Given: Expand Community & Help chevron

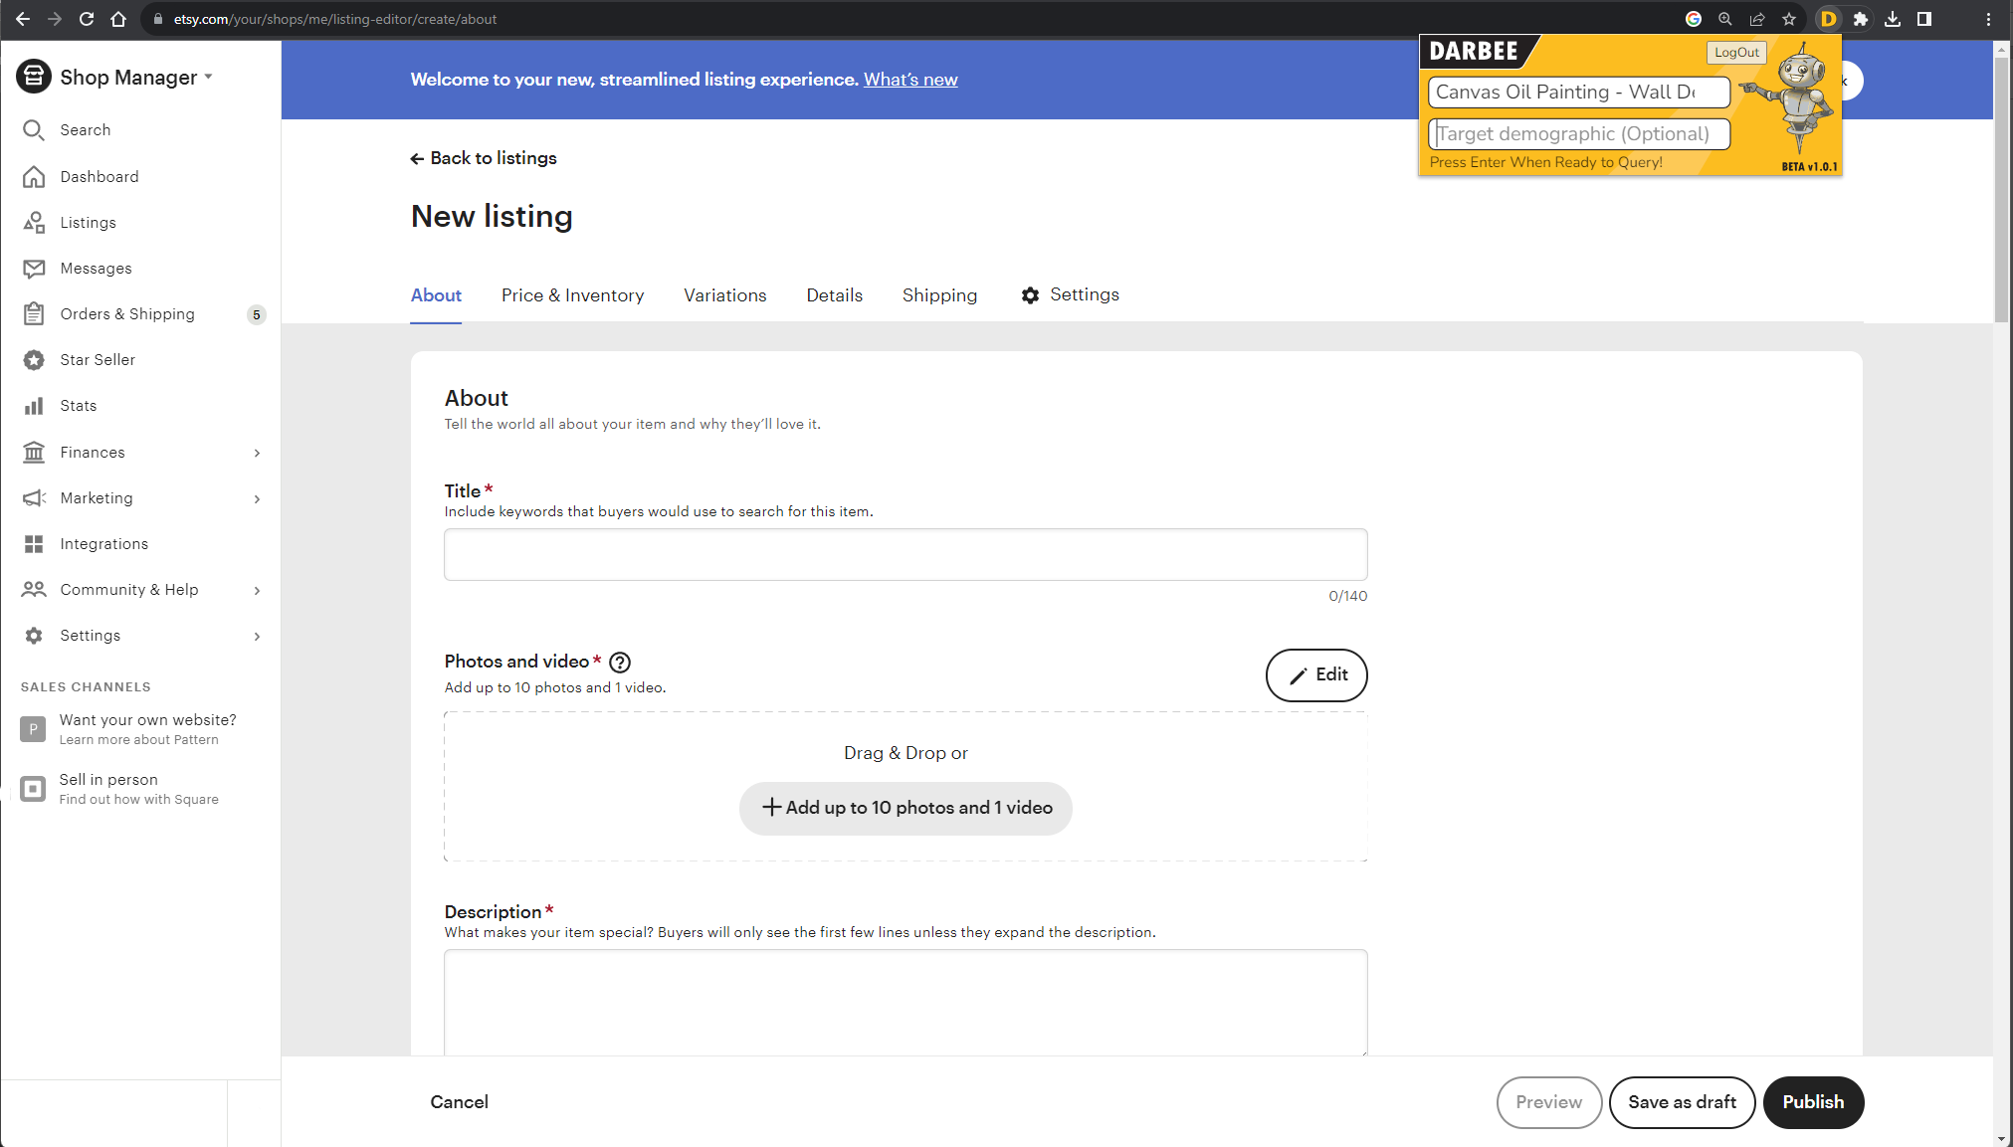Looking at the screenshot, I should click(x=257, y=590).
